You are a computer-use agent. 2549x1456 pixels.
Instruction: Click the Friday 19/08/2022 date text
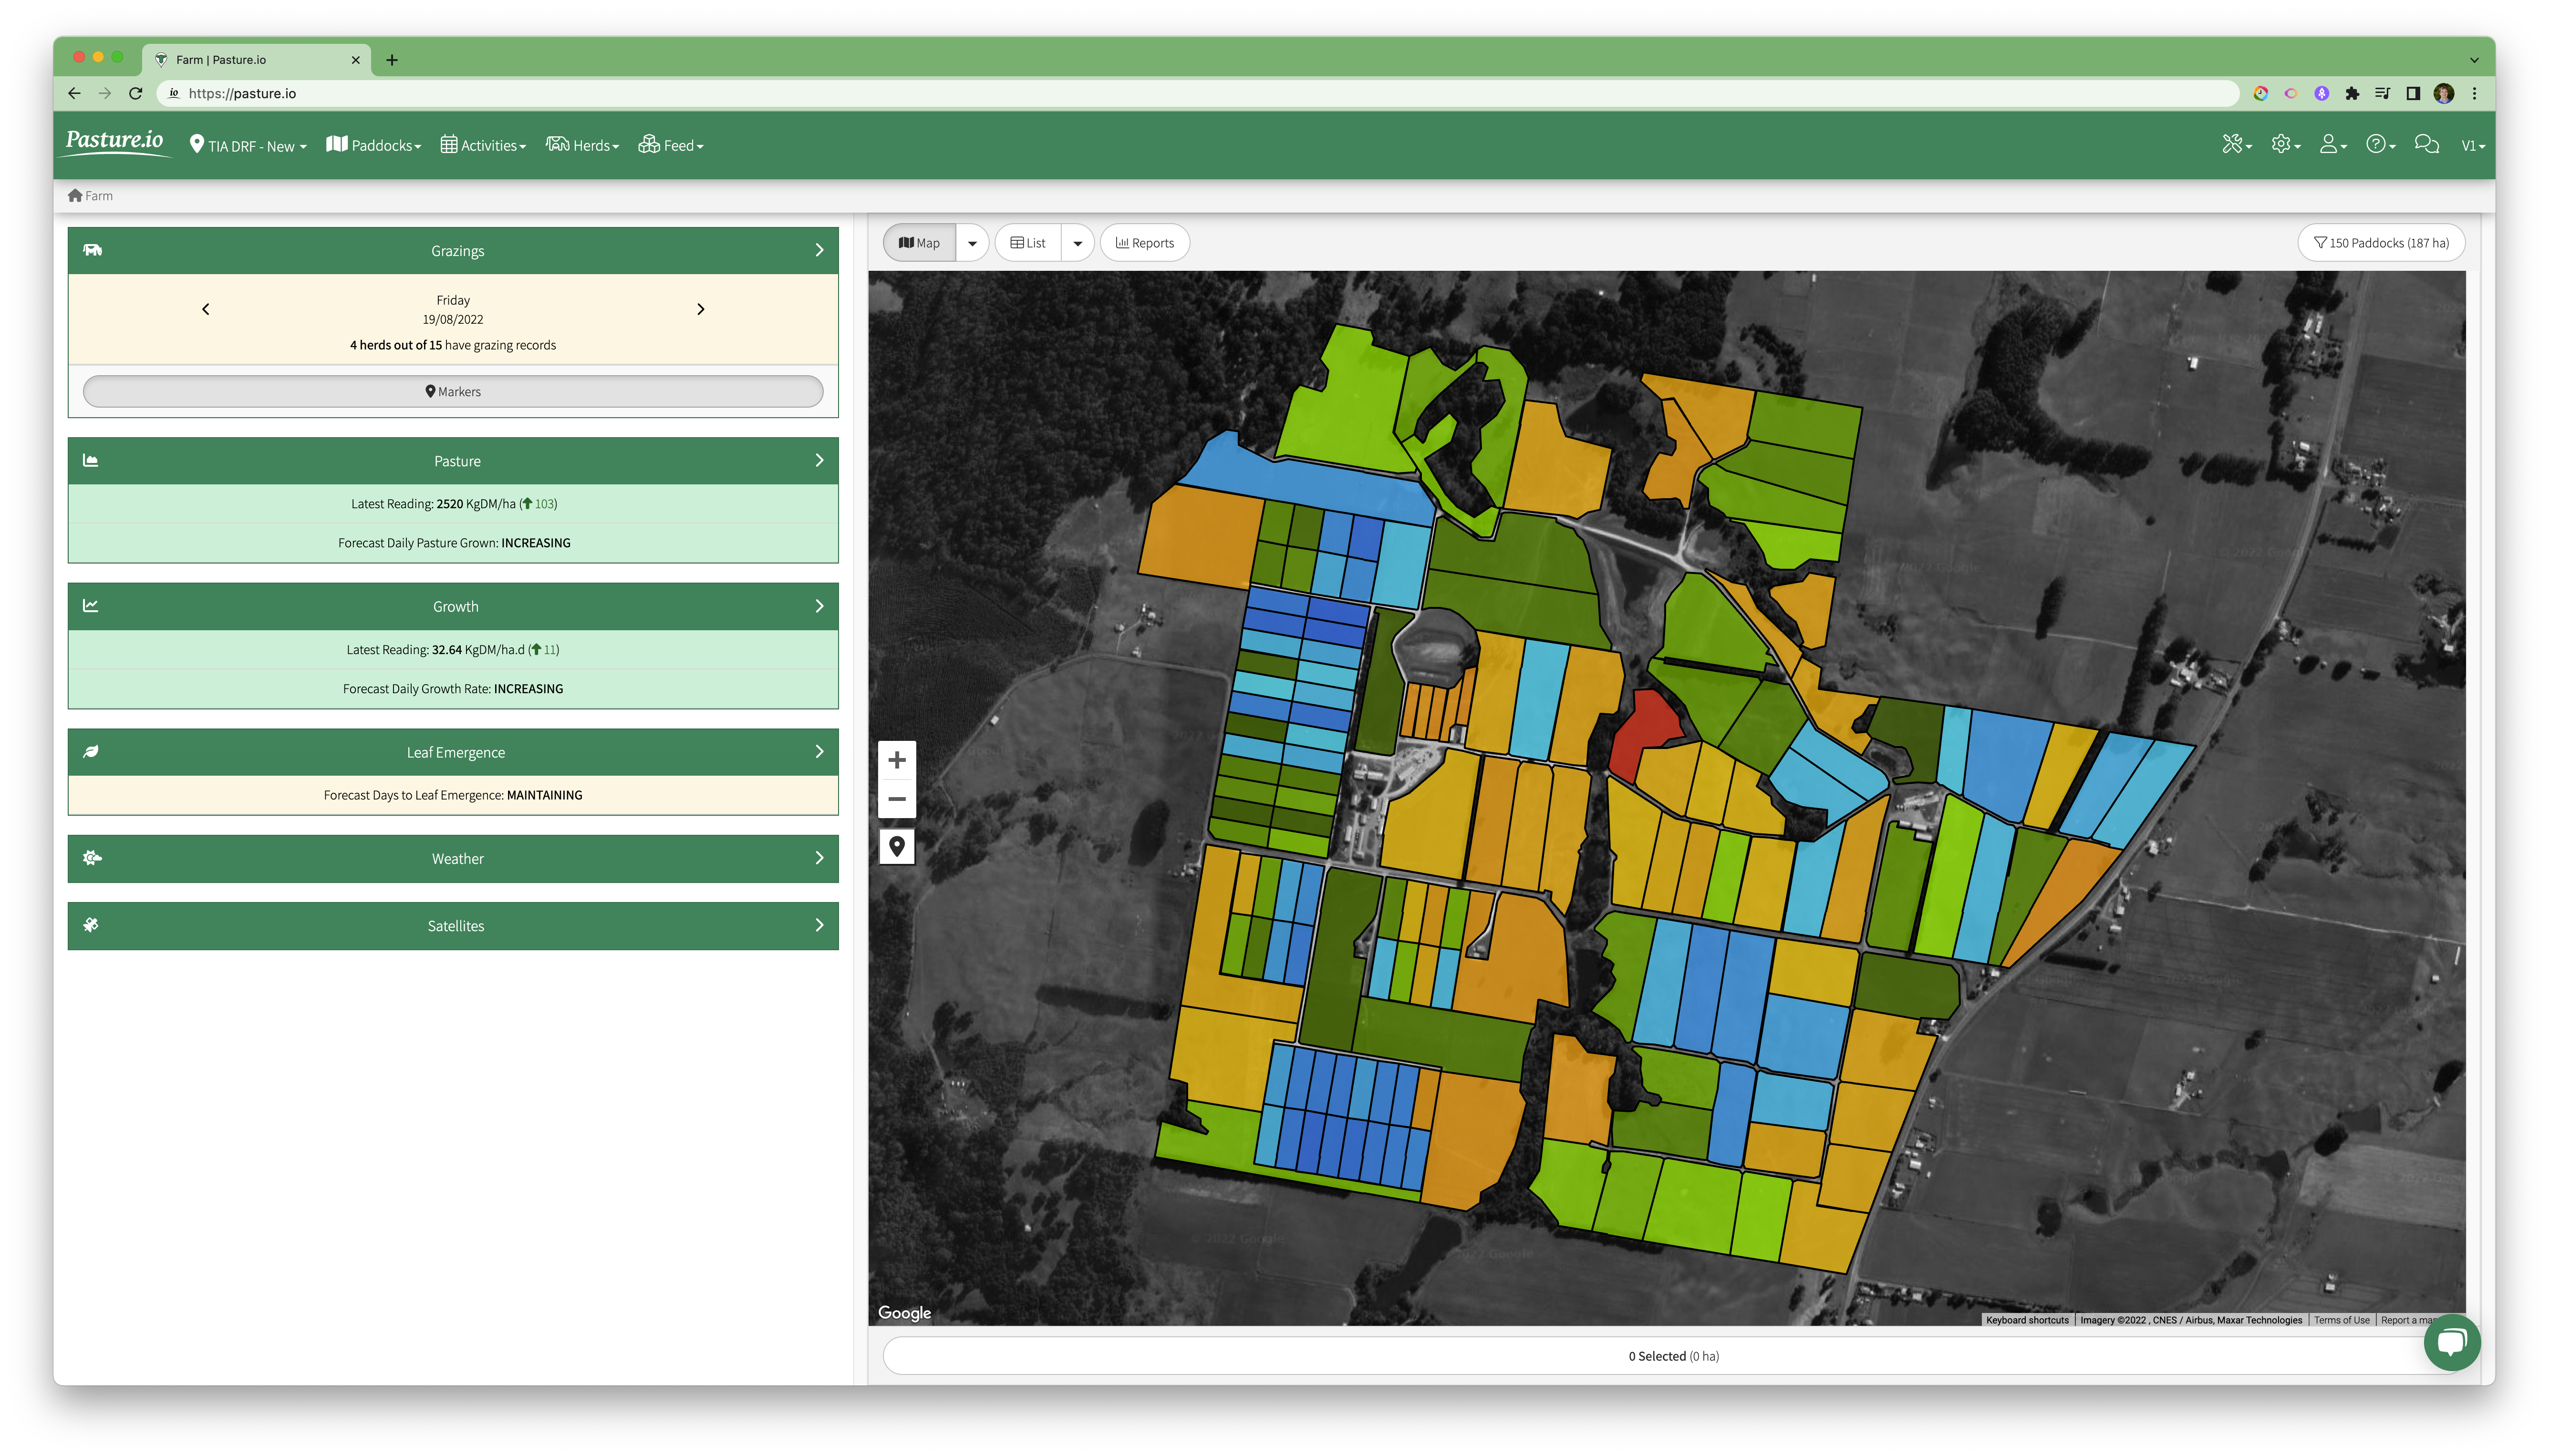pyautogui.click(x=453, y=310)
